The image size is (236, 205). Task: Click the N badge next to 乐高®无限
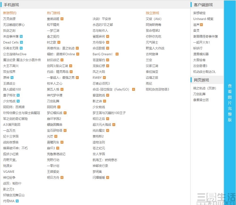[21, 48]
